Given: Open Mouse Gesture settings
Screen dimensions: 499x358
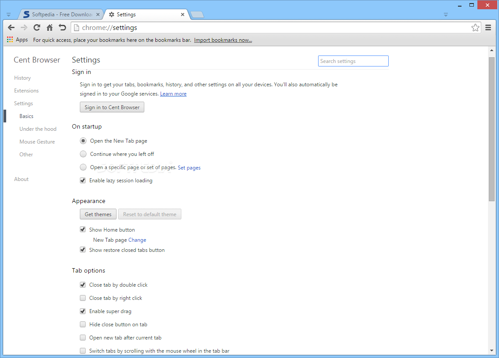Looking at the screenshot, I should click(37, 142).
